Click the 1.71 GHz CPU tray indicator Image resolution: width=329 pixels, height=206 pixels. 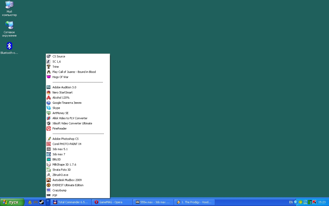(x=305, y=202)
